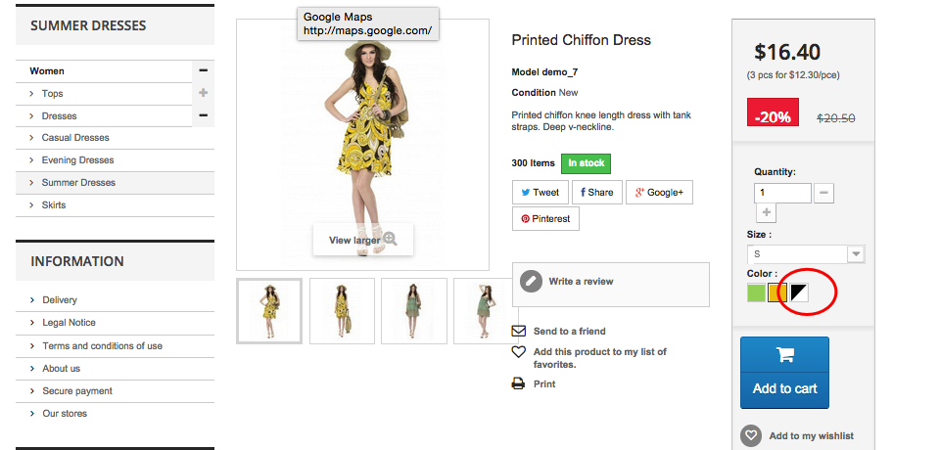Share product on Facebook
940x450 pixels.
[596, 193]
